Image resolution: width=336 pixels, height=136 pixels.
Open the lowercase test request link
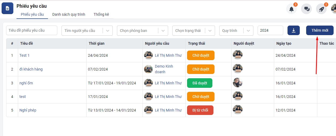pyautogui.click(x=23, y=97)
